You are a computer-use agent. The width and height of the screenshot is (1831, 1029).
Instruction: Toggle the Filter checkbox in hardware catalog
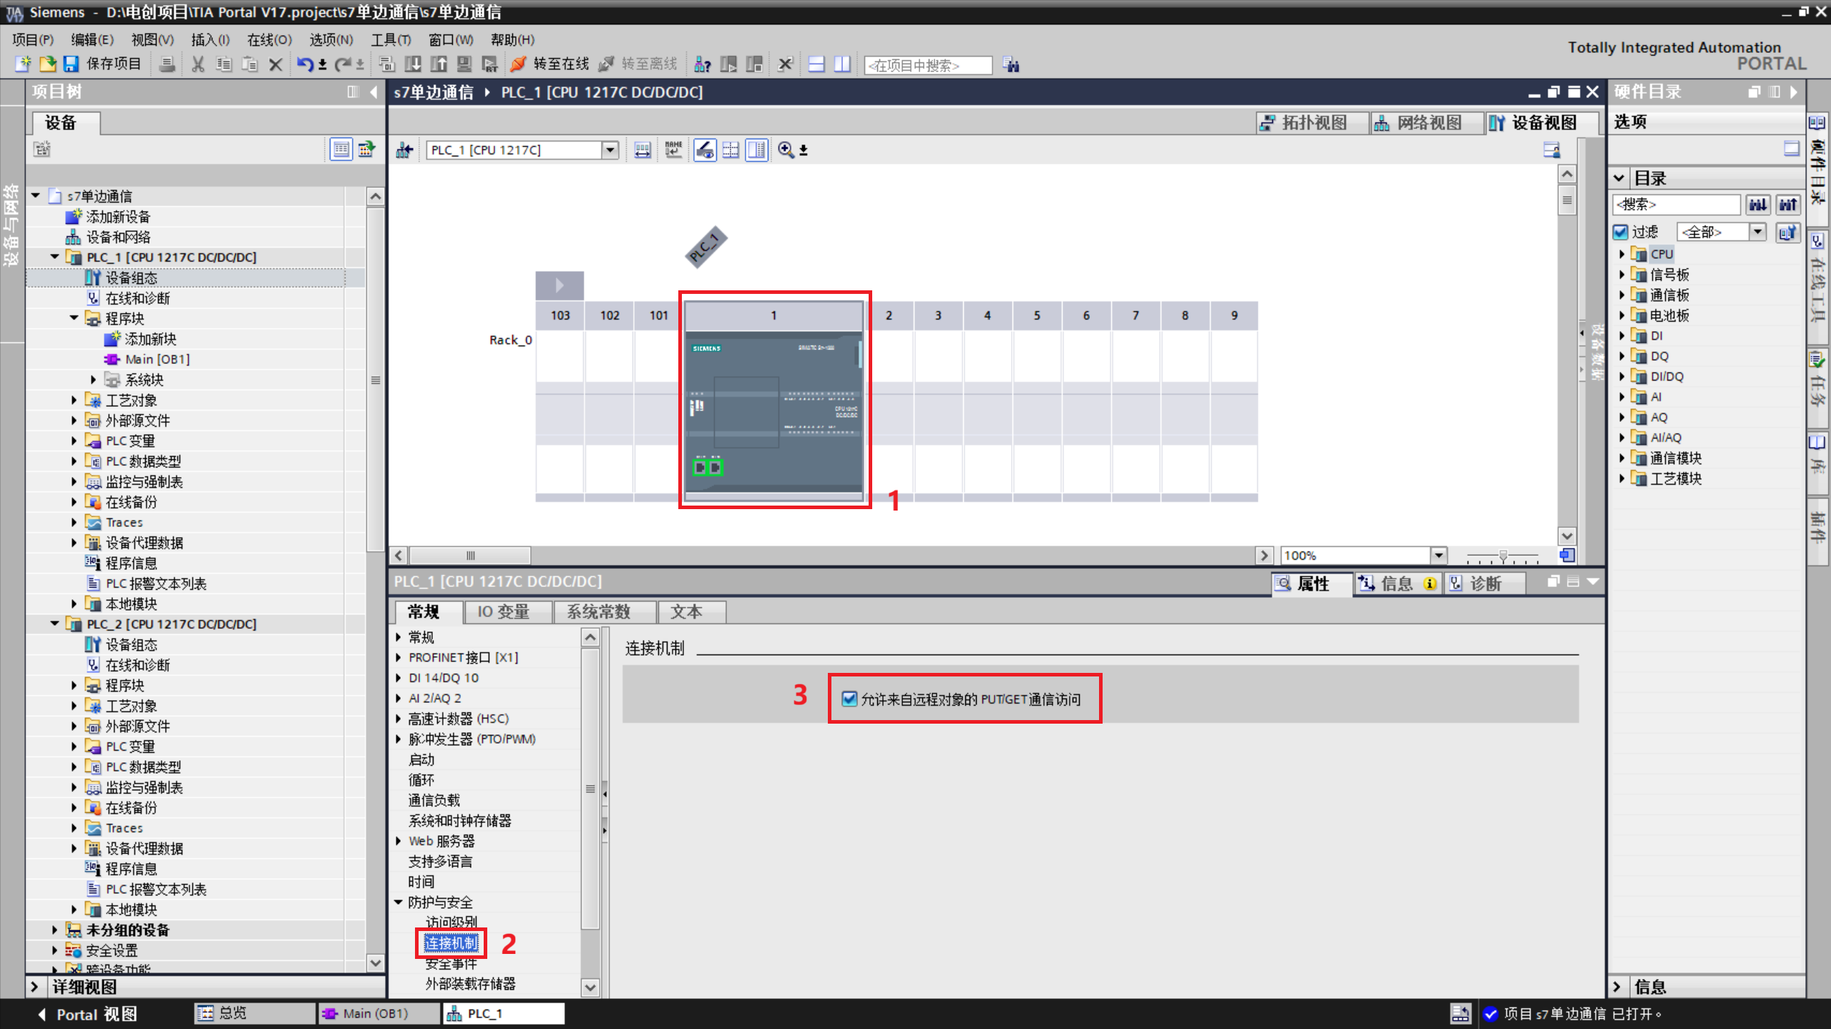[x=1621, y=232]
